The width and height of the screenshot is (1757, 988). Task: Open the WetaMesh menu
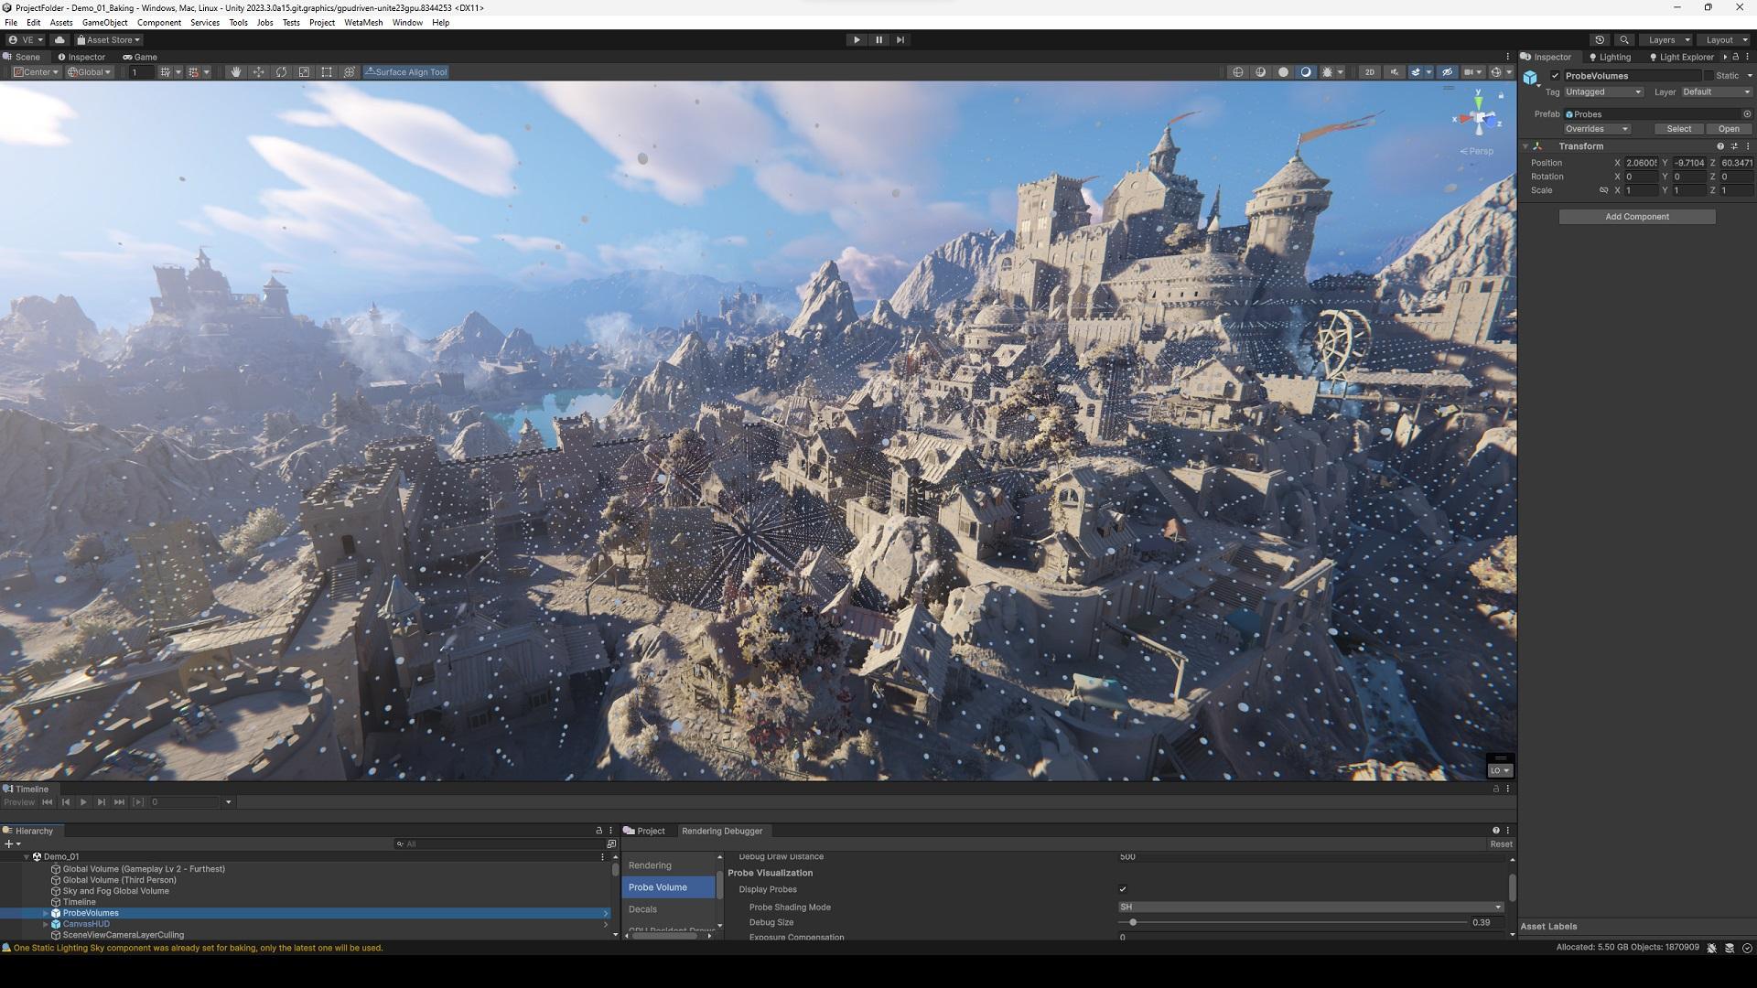click(x=363, y=23)
